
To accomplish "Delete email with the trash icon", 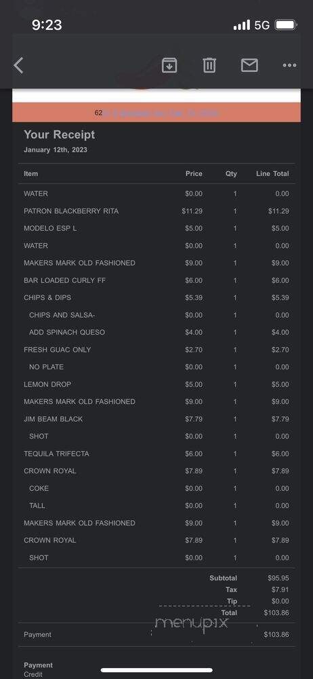I will [209, 65].
